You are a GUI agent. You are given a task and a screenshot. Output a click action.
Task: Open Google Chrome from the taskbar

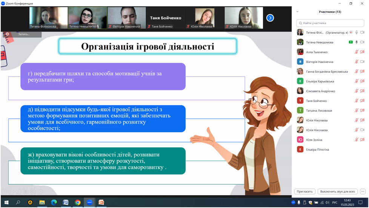point(78,202)
